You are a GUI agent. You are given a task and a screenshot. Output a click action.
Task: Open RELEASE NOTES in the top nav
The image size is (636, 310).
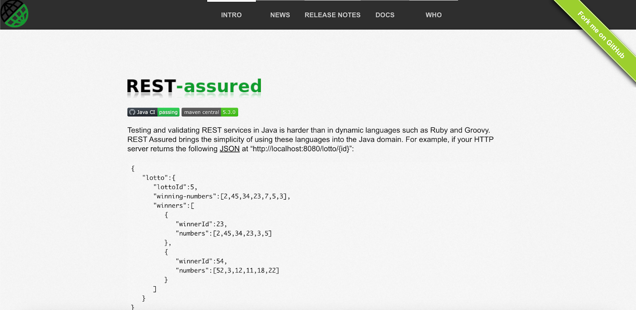pyautogui.click(x=333, y=15)
